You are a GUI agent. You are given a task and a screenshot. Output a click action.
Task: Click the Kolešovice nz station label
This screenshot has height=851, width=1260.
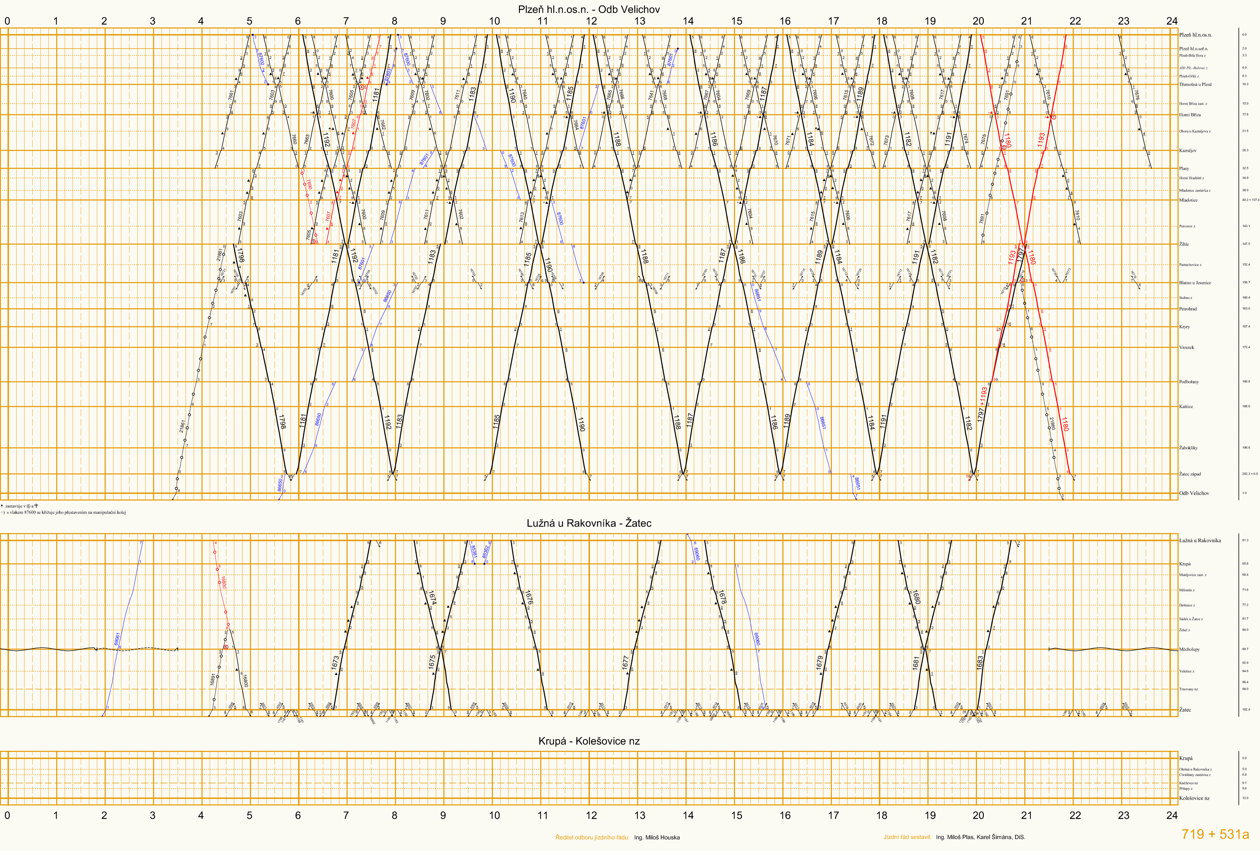[x=1194, y=798]
